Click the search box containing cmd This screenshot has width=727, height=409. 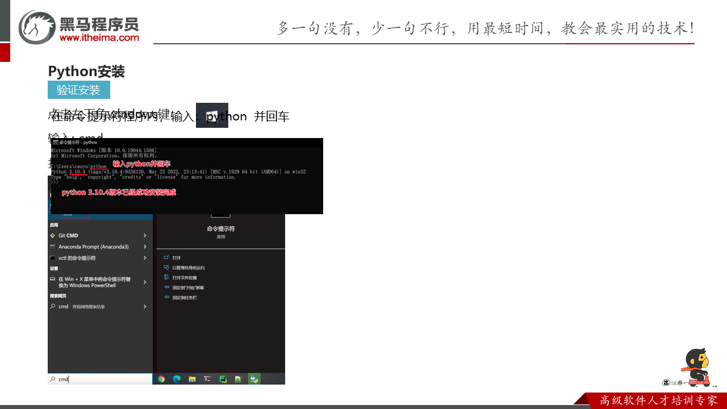point(100,379)
